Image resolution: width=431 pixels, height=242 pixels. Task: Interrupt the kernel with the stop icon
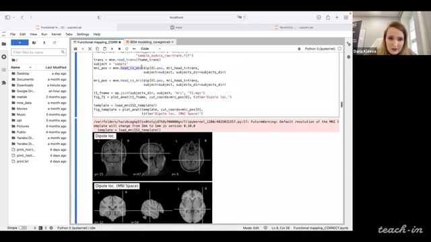[x=119, y=49]
